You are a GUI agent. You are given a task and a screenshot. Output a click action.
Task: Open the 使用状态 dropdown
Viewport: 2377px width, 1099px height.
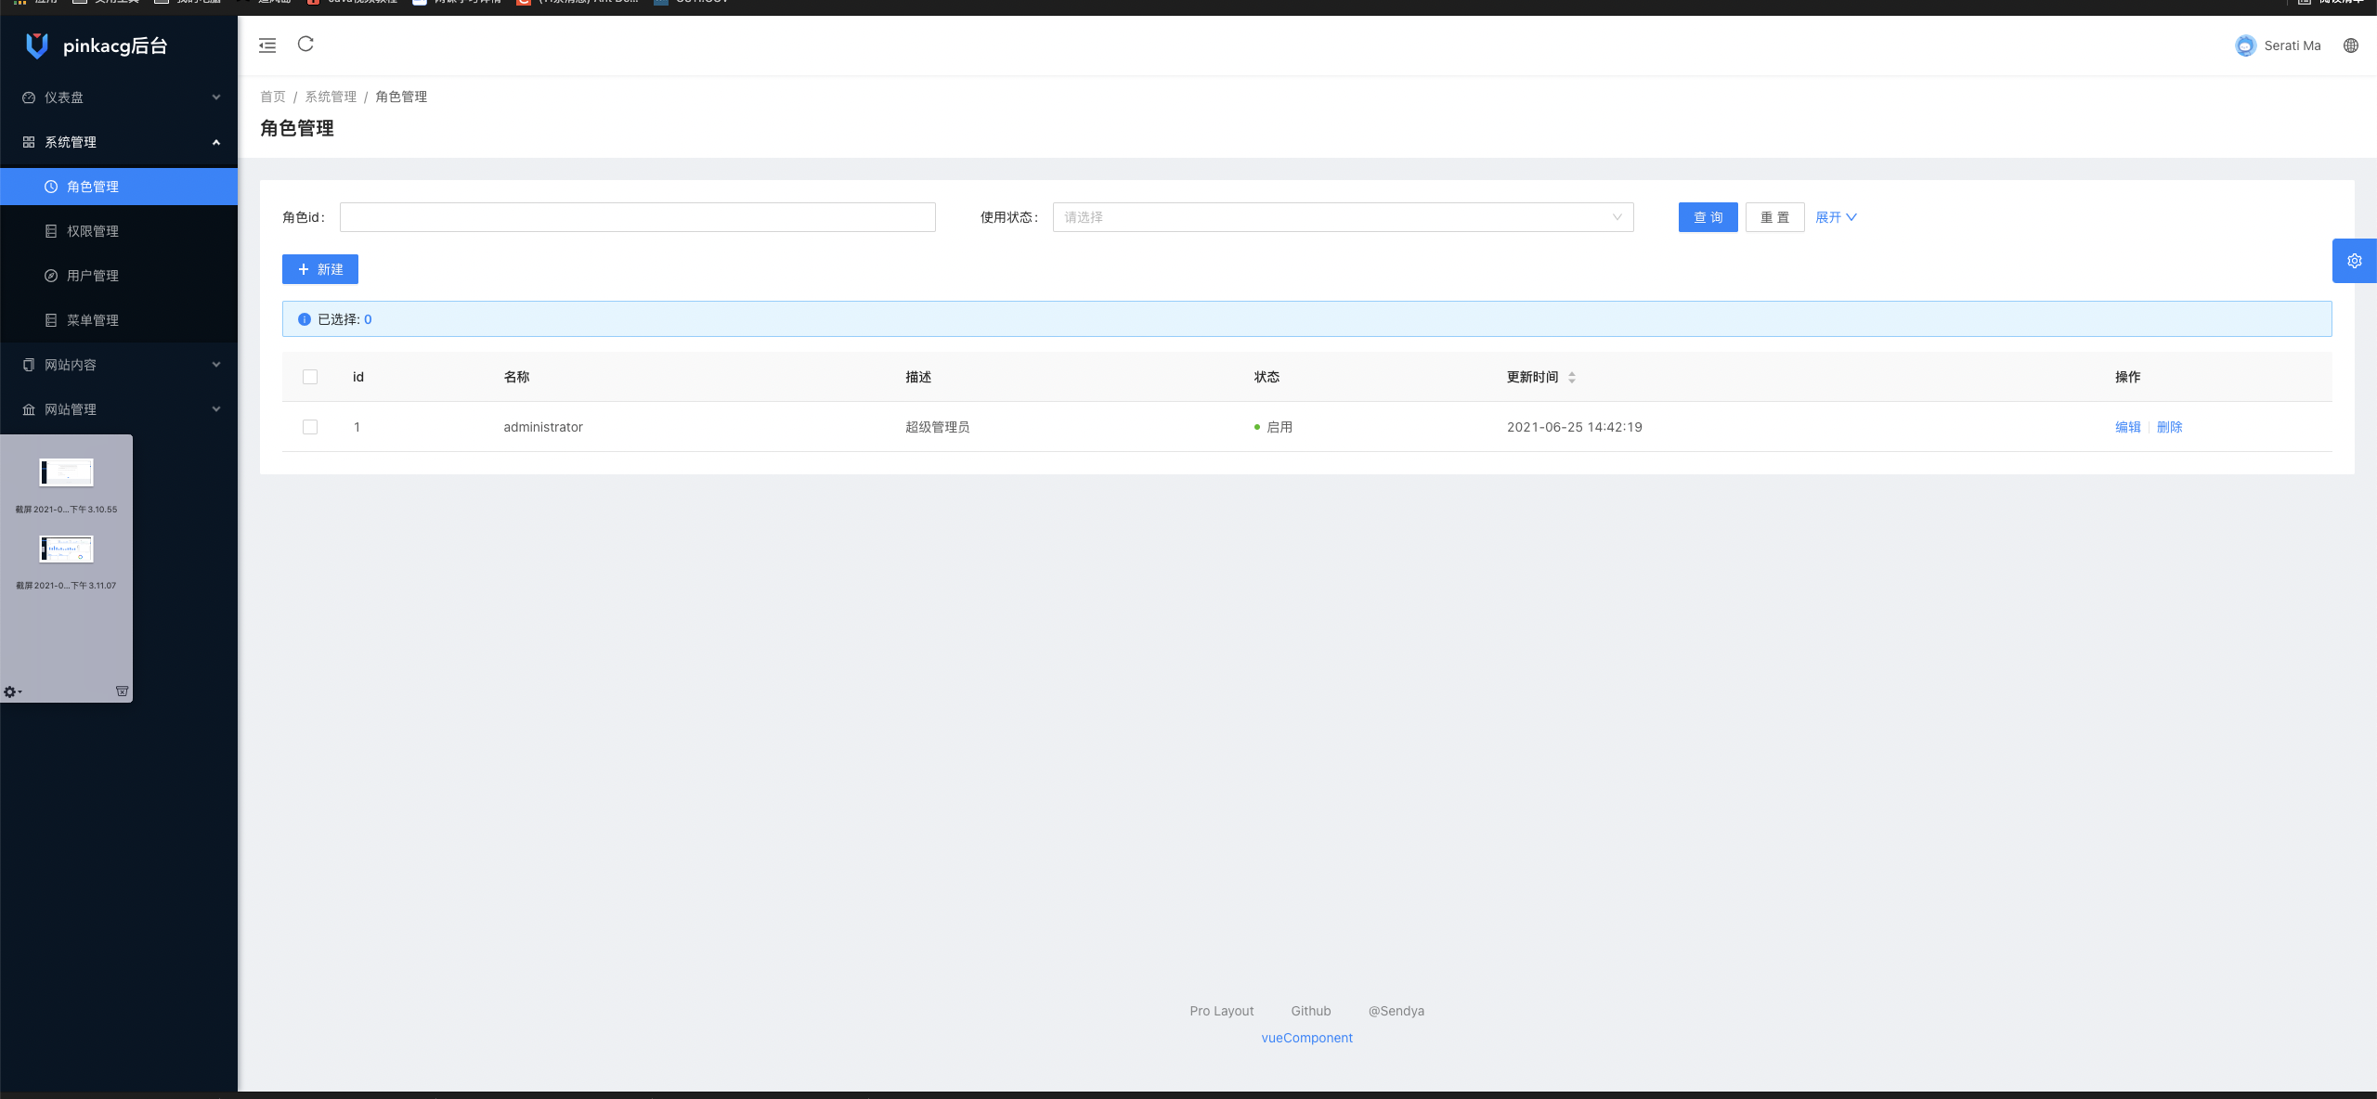pyautogui.click(x=1343, y=217)
